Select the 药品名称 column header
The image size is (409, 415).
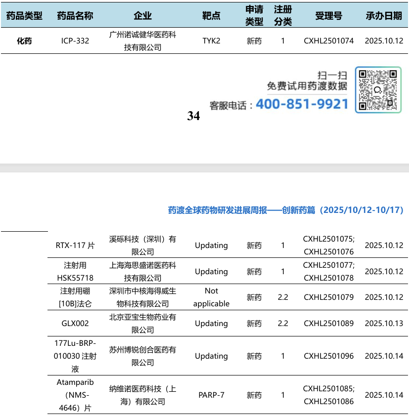point(75,16)
